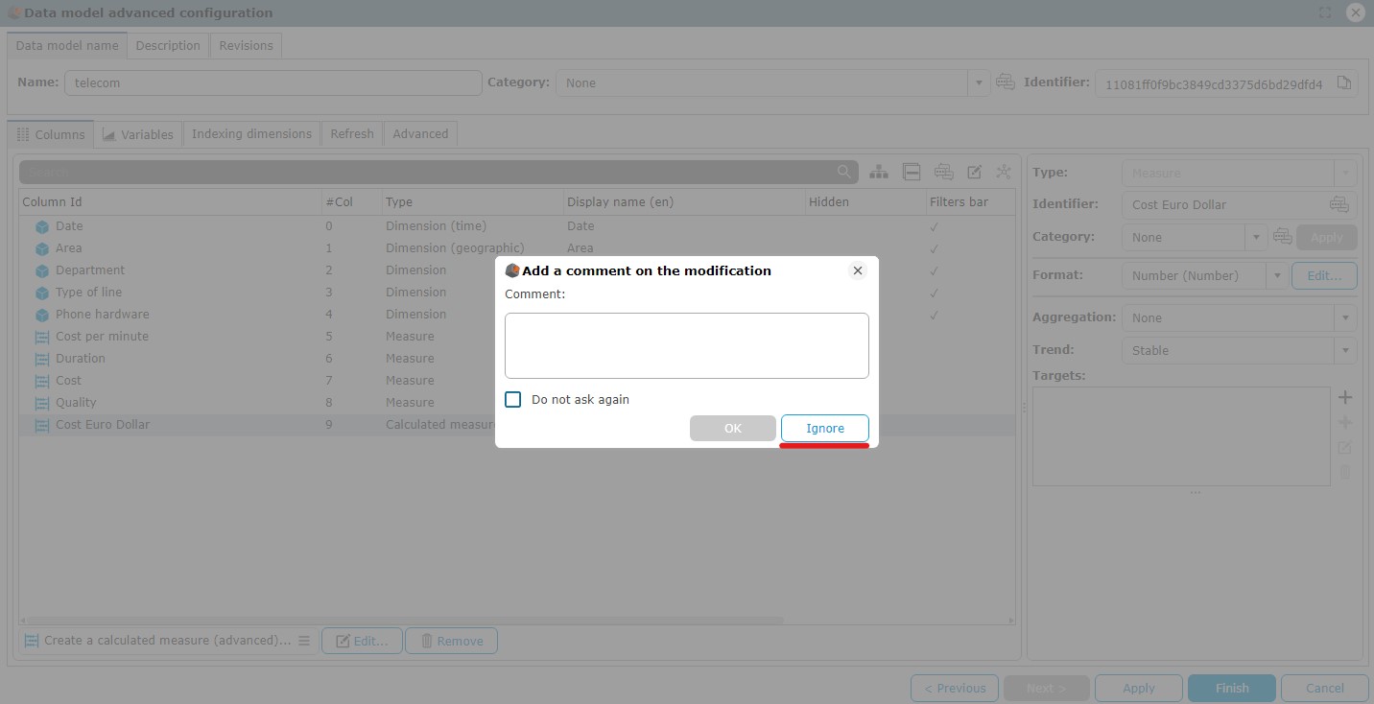Click the hamburger menu icon beside Create a calculated measure

click(x=304, y=641)
